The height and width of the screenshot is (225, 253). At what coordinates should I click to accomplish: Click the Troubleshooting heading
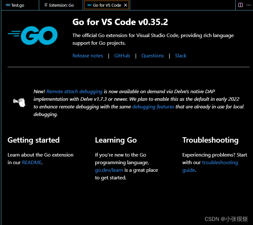pos(210,140)
